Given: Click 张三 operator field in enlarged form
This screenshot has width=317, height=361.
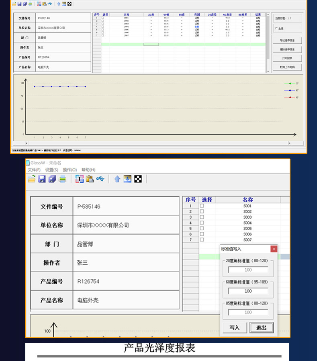Looking at the screenshot, I should click(126, 263).
